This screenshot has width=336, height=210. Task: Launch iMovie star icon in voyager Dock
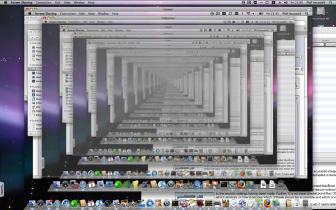point(189,184)
